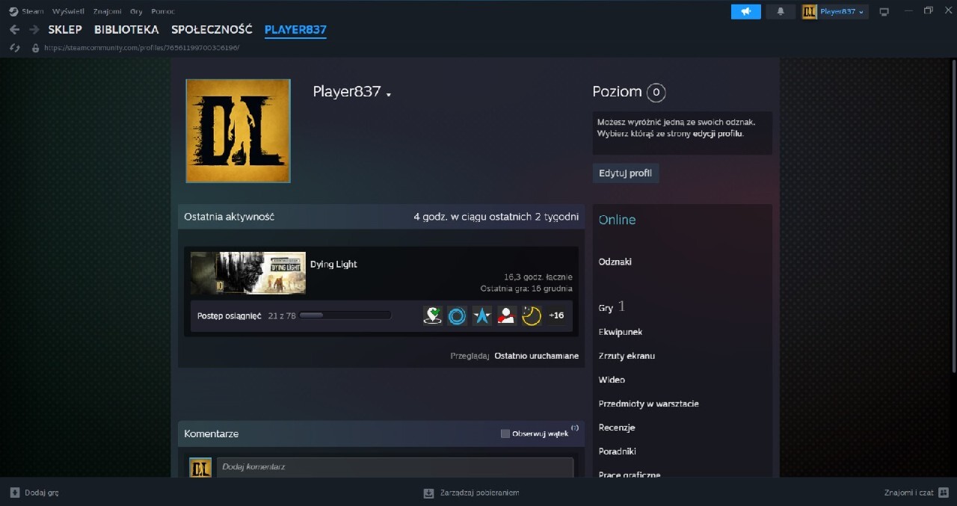The height and width of the screenshot is (506, 957).
Task: Open the notifications bell
Action: (x=781, y=11)
